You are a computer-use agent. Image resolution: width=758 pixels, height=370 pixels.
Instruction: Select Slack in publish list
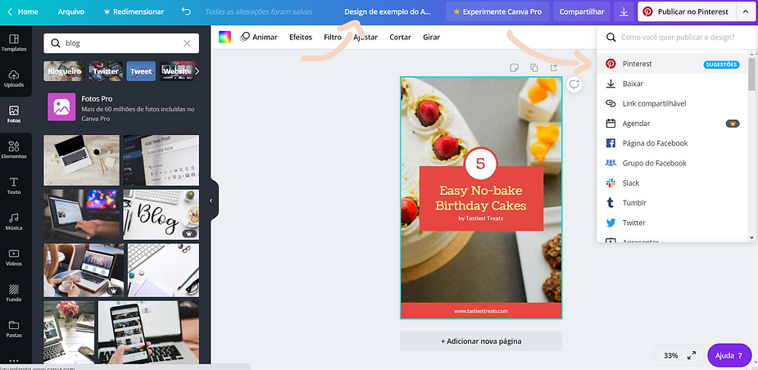click(673, 183)
